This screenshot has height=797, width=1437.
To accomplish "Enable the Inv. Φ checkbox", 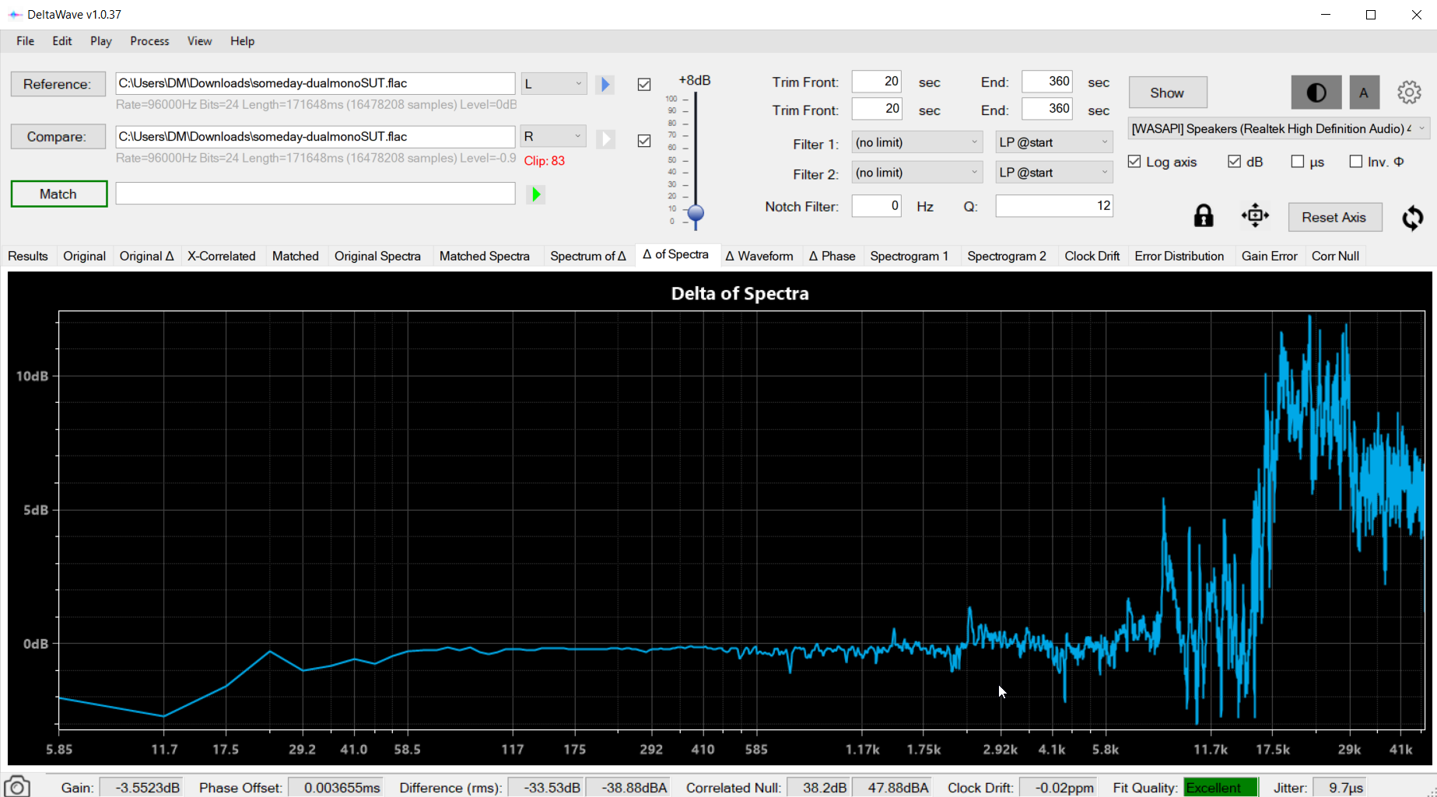I will (x=1356, y=162).
